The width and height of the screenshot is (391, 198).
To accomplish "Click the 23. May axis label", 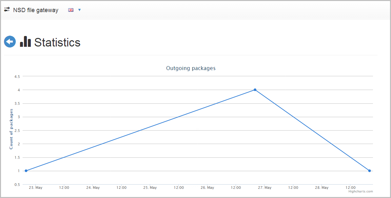I will [36, 188].
